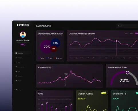Click the highest Grit lollipop marker

tap(47, 103)
